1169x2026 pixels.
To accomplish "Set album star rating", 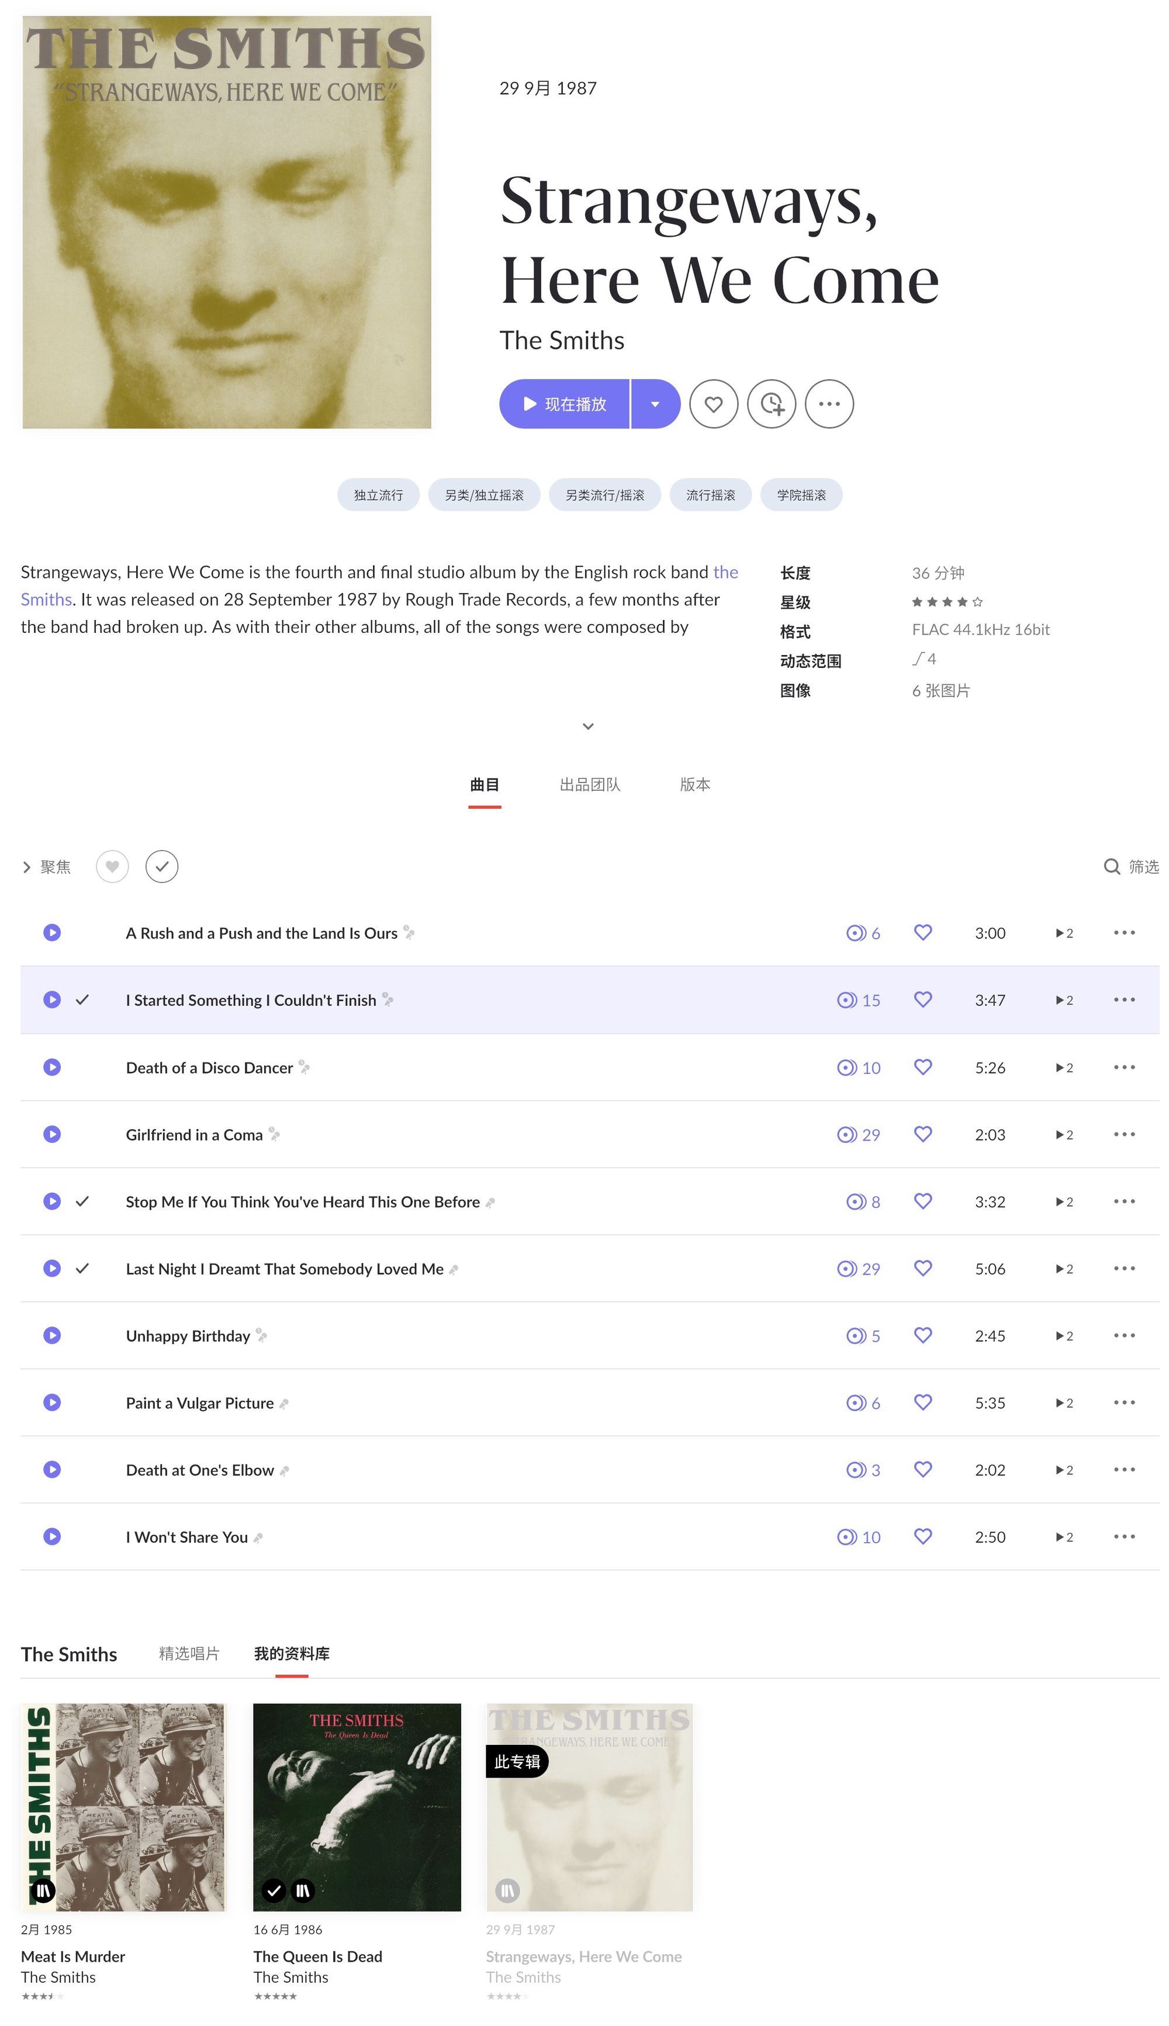I will (947, 602).
